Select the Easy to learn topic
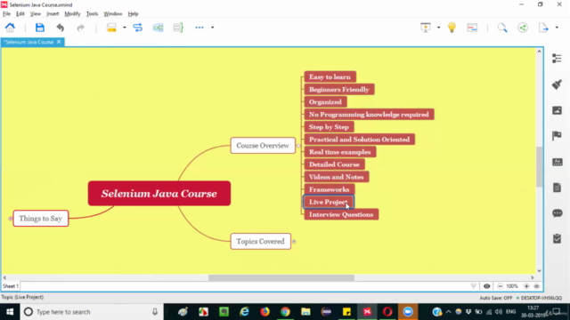 point(330,77)
